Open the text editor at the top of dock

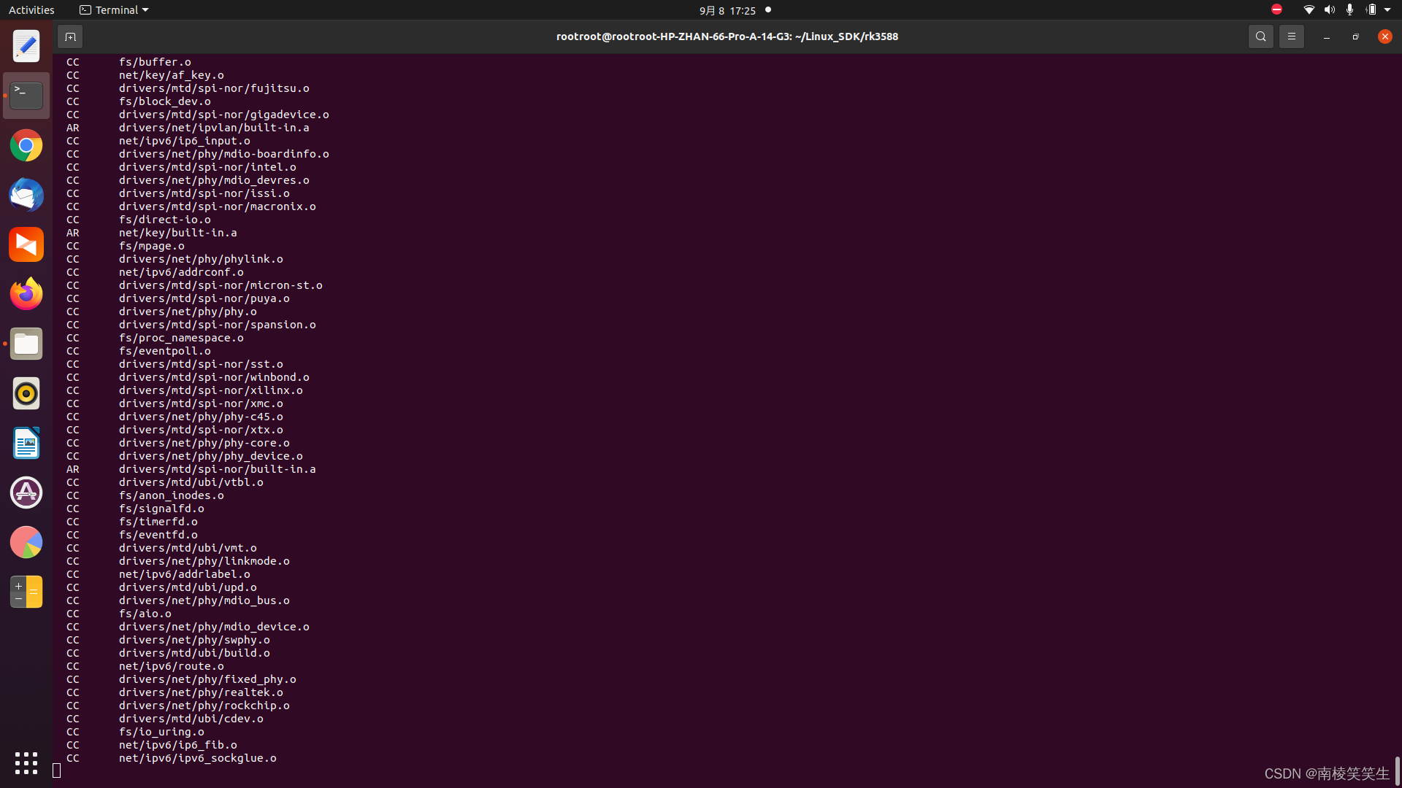(x=26, y=45)
